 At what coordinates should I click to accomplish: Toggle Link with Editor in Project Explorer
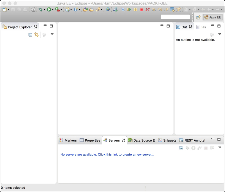[37, 35]
